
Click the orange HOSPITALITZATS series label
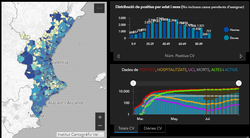[x=173, y=70]
